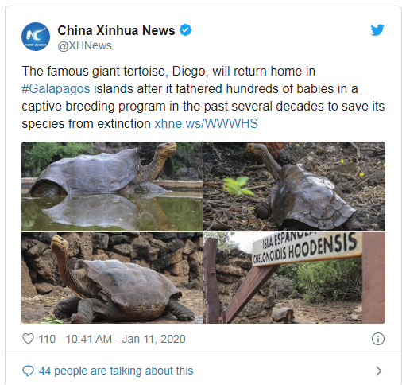The width and height of the screenshot is (402, 385).
Task: Click the @XHNews handle
Action: [x=84, y=45]
